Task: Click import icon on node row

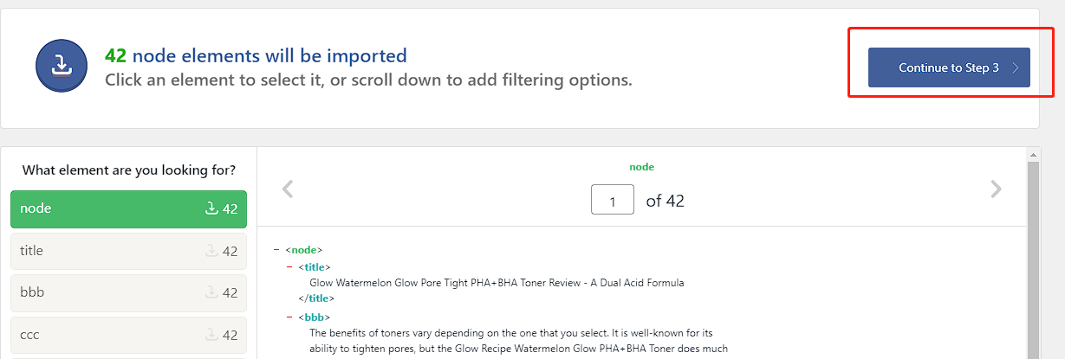Action: (211, 208)
